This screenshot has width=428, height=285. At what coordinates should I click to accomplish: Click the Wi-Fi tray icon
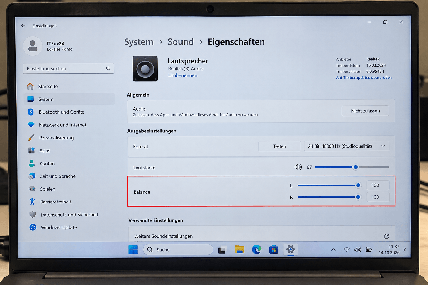347,250
